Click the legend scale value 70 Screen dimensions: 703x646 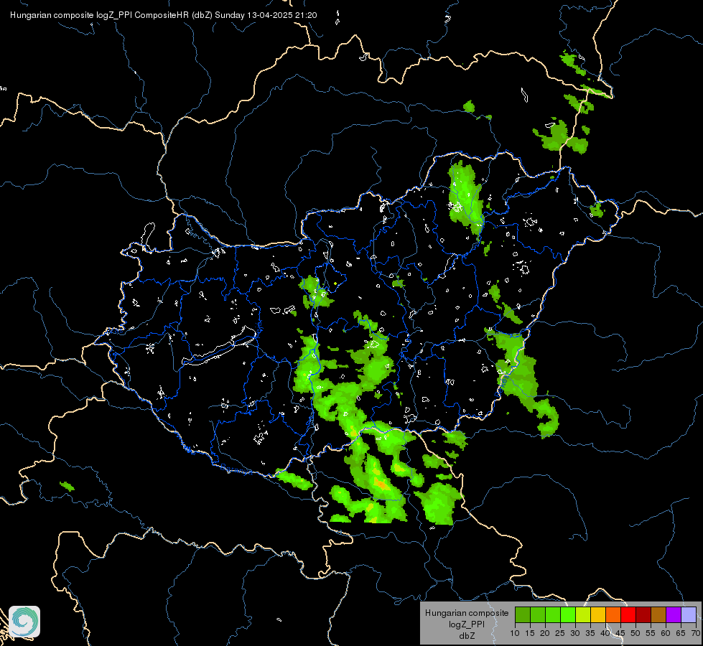tap(696, 634)
